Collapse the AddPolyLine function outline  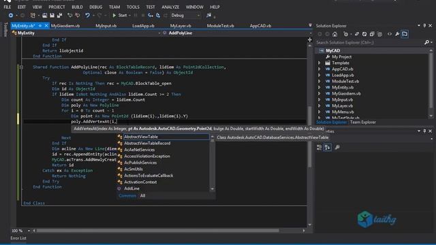pyautogui.click(x=21, y=67)
